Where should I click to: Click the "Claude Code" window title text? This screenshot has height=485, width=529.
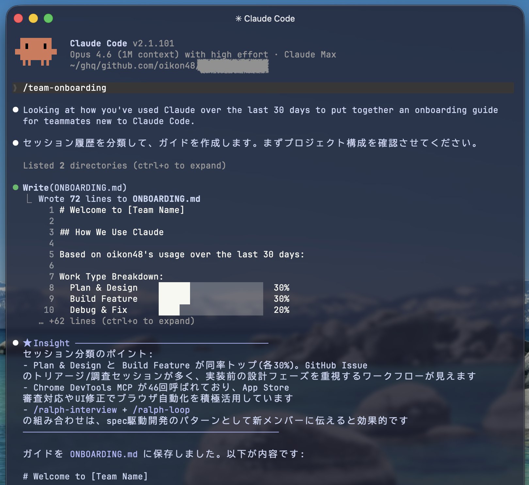tap(269, 19)
